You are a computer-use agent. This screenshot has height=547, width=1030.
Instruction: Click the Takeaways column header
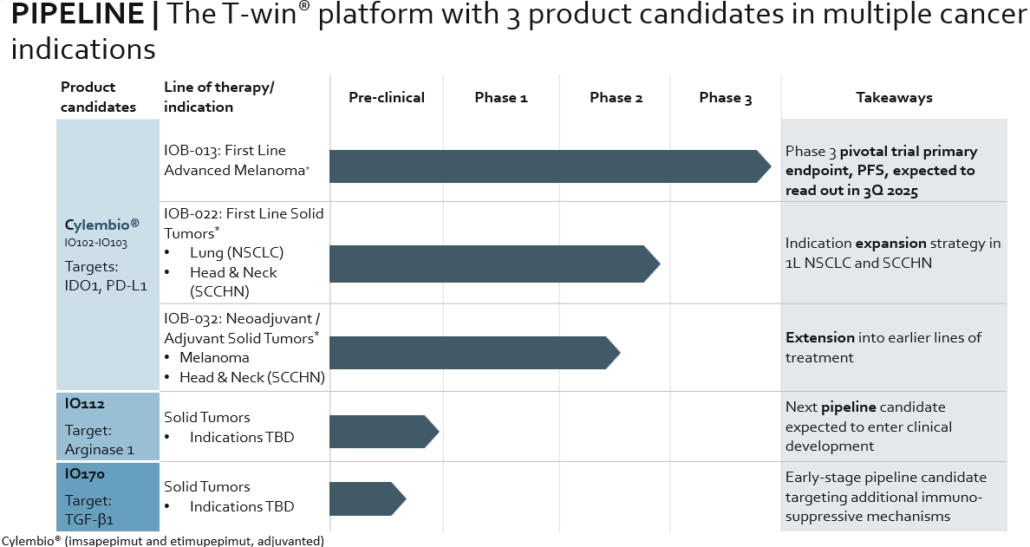(x=894, y=98)
